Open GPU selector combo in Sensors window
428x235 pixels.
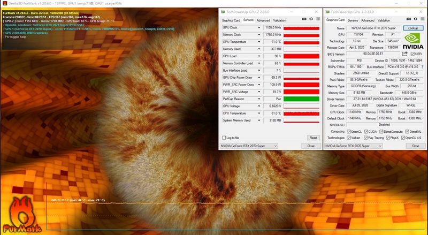(x=249, y=146)
